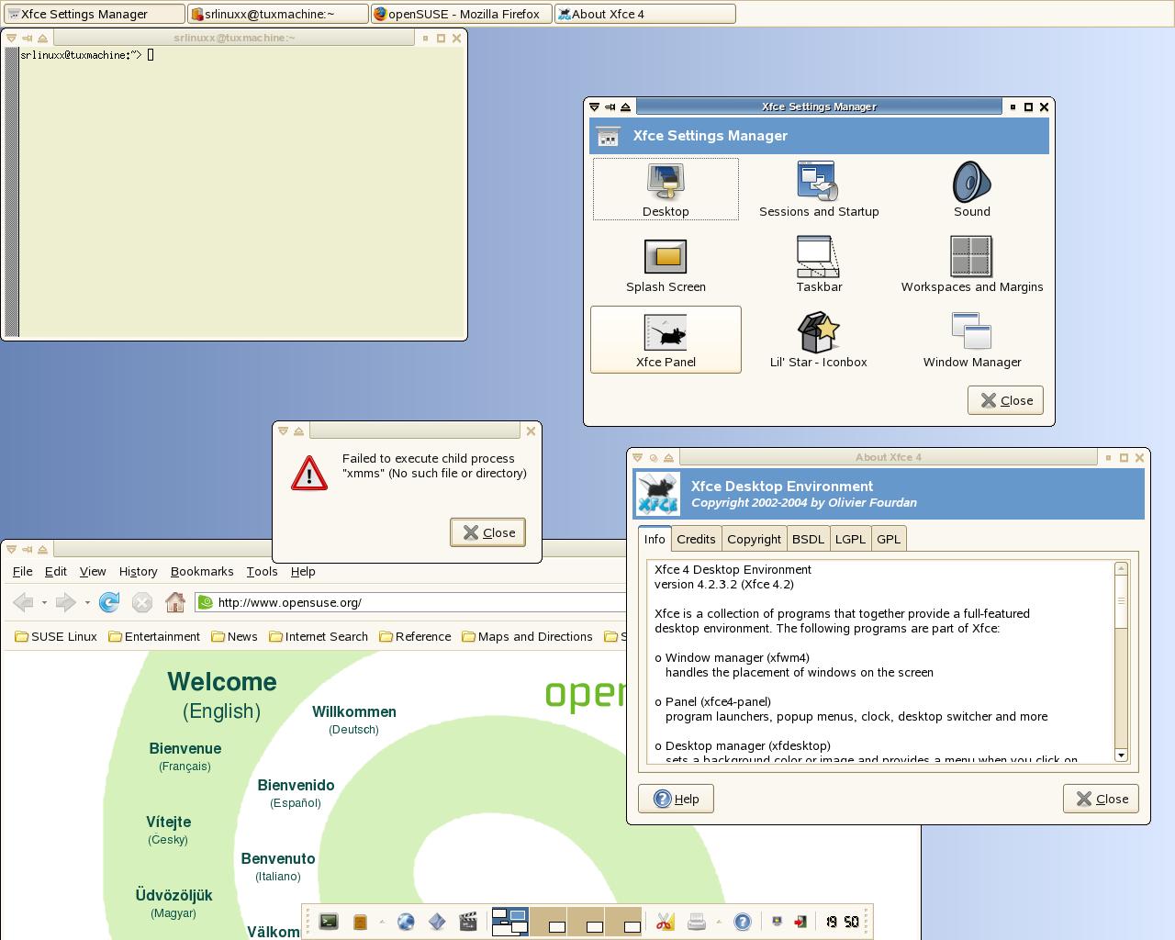Open window menu of About Xfce 4
The height and width of the screenshot is (940, 1175).
[x=637, y=457]
